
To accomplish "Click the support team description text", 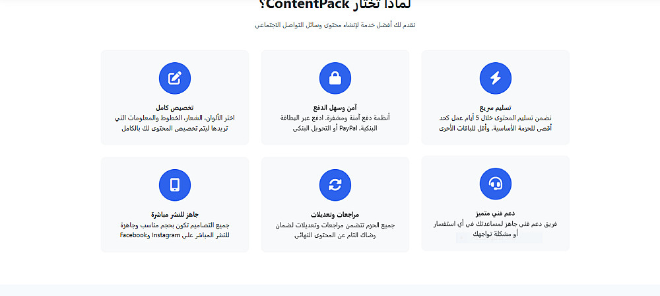I will 496,229.
